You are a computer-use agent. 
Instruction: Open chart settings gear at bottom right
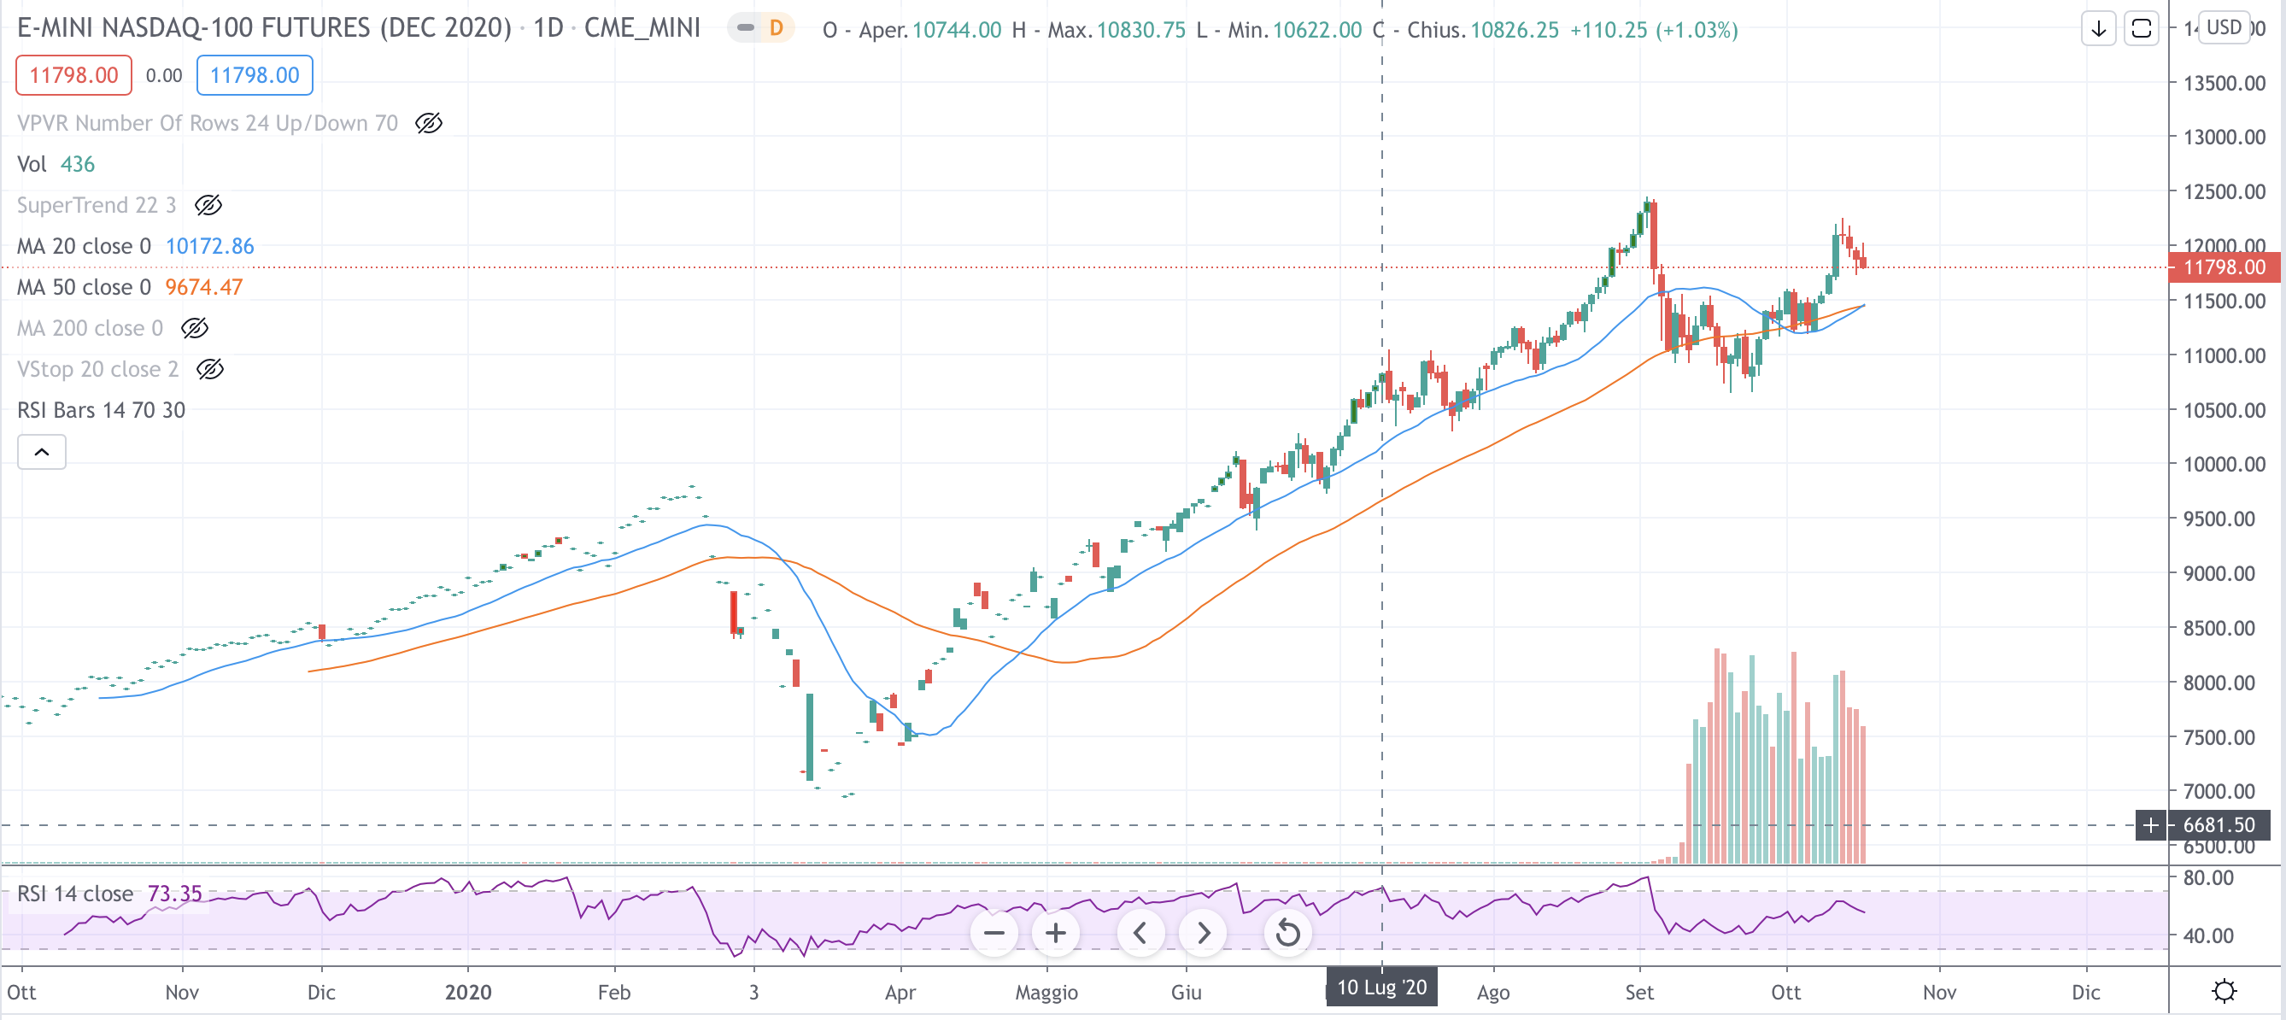coord(2224,991)
